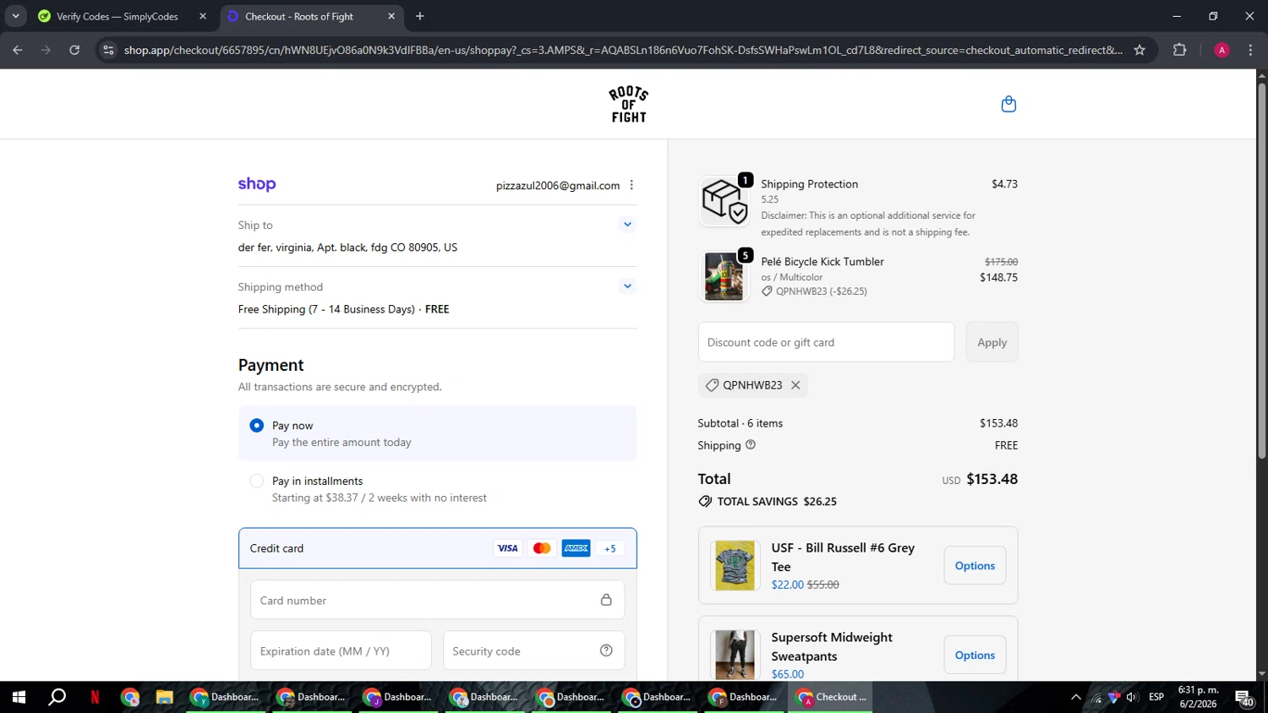Click the Card number field
Image resolution: width=1268 pixels, height=713 pixels.
tap(437, 600)
